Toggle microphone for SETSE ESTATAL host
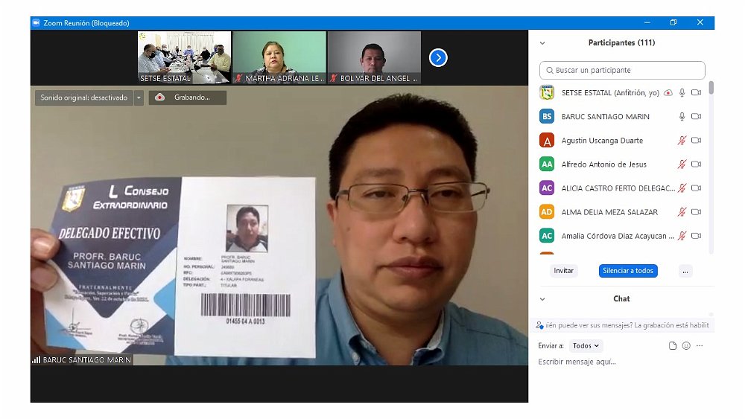The height and width of the screenshot is (419, 745). 682,93
